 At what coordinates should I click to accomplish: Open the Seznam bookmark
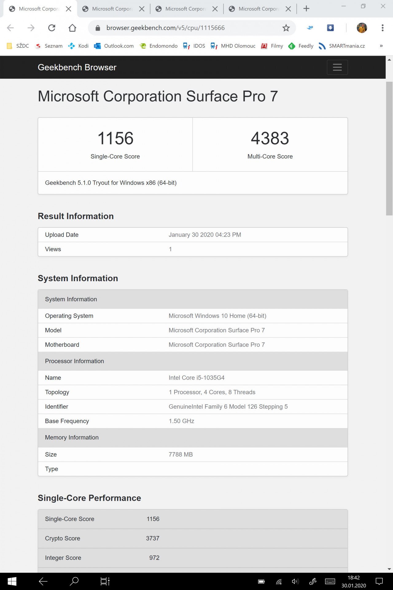coord(49,46)
